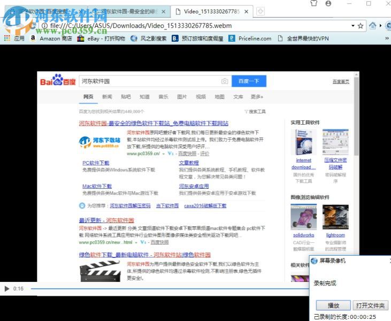The width and height of the screenshot is (391, 321).
Task: Switch to the Video_1513330267785 tab
Action: click(x=211, y=11)
